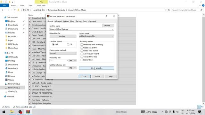This screenshot has width=205, height=115.
Task: Open the Update mode dropdown
Action: (112, 36)
